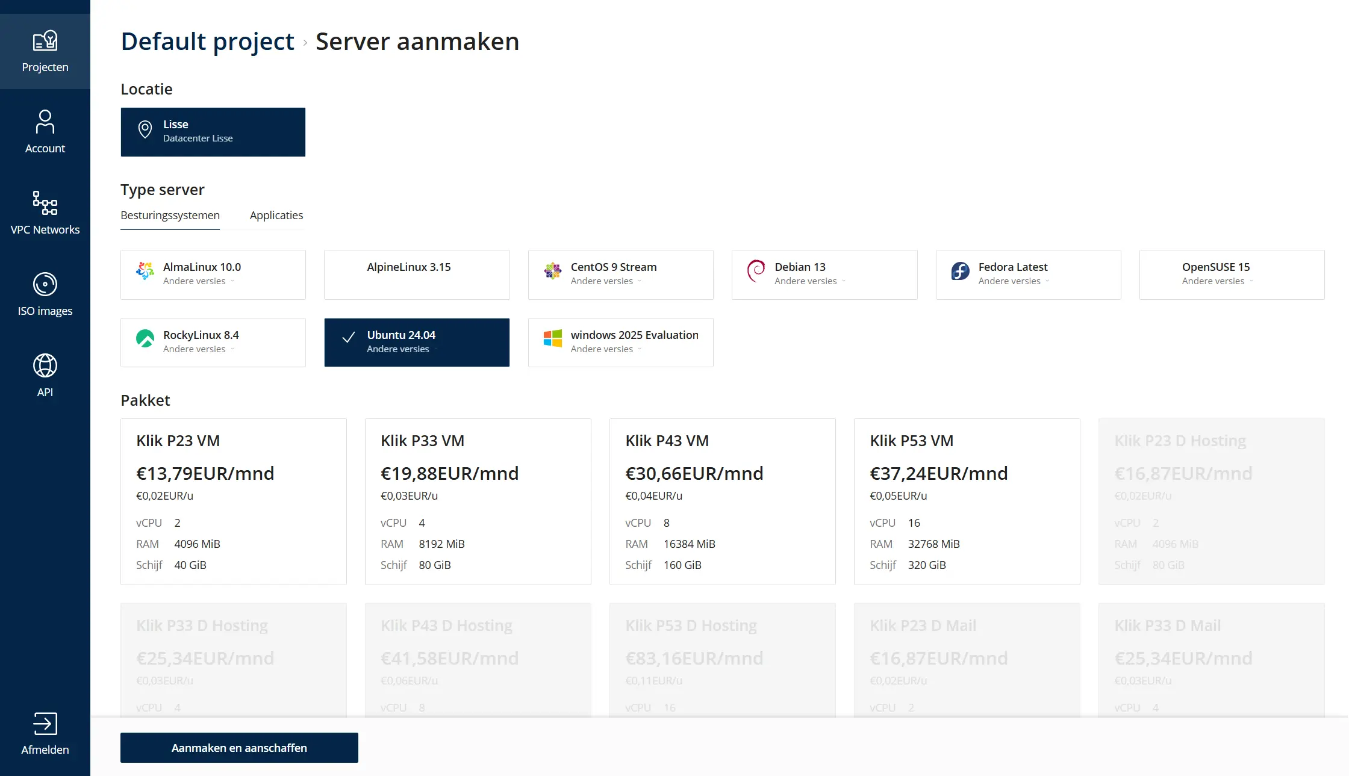Screen dimensions: 1349x776
Task: Select the Klik P43 VM package
Action: pos(722,501)
